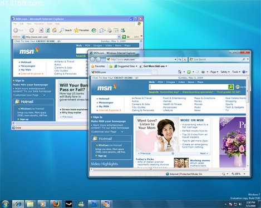This screenshot has width=261, height=208.
Task: Click the MSN search input field in IE8
Action: [189, 87]
